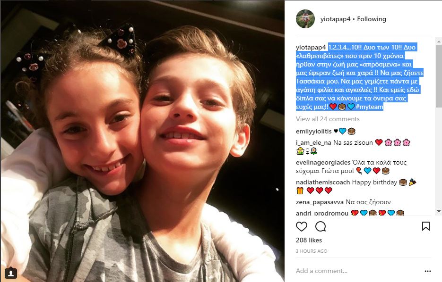Open the comment speech bubble icon

[321, 226]
